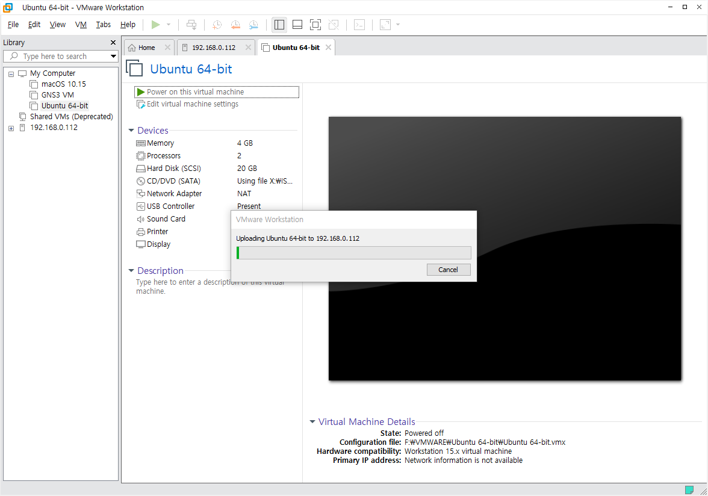
Task: Click the description text field
Action: coord(210,287)
